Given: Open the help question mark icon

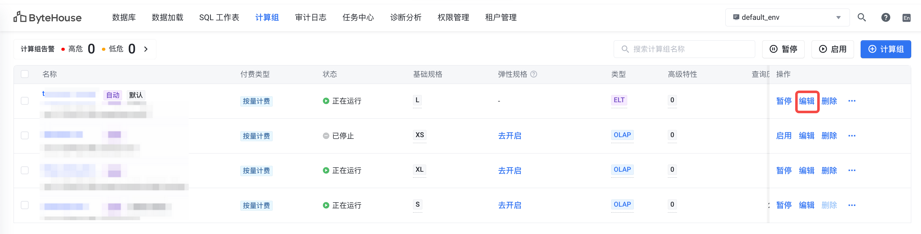Looking at the screenshot, I should 885,17.
